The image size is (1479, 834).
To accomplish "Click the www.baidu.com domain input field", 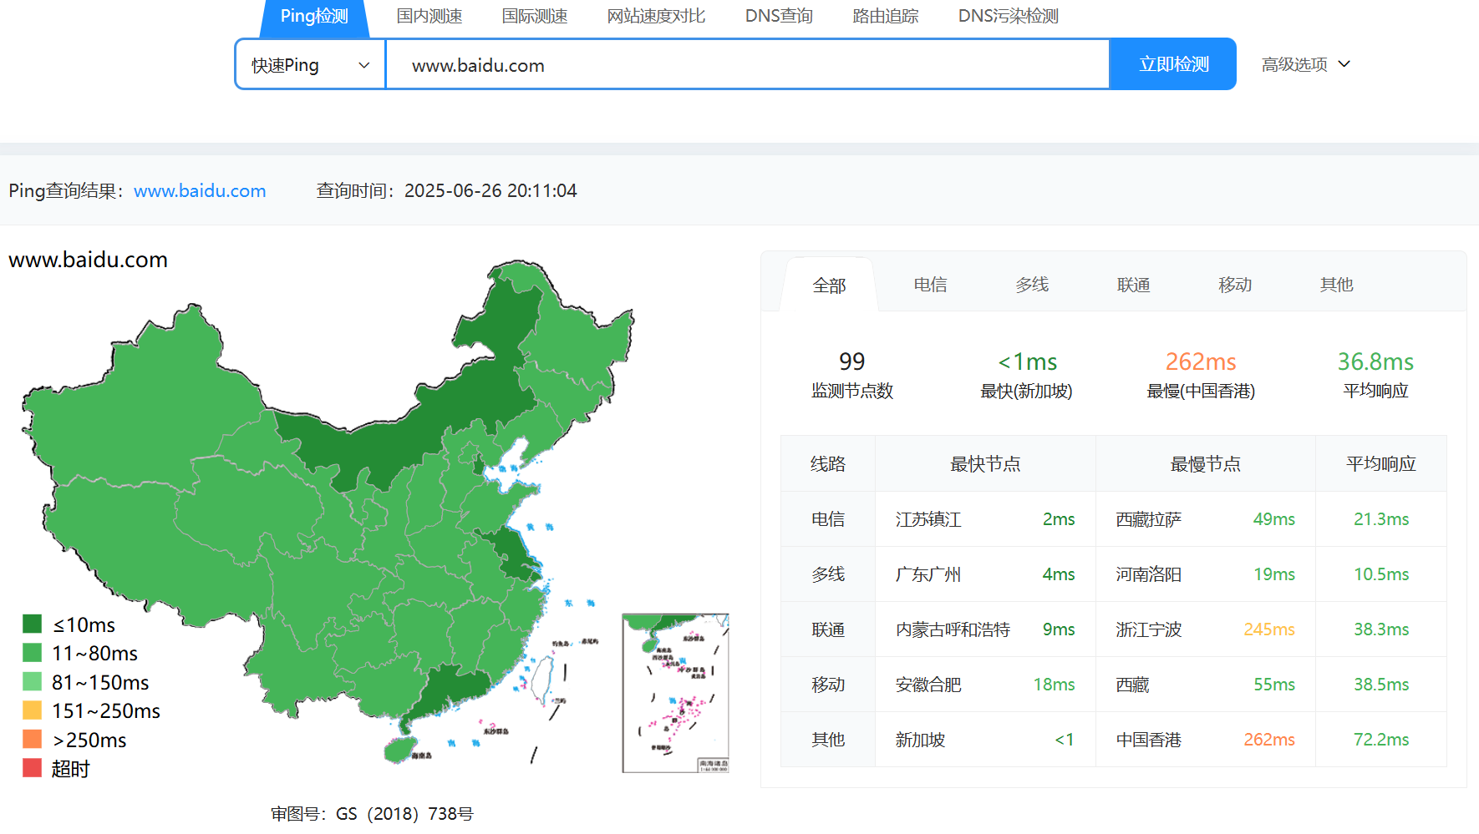I will (746, 65).
